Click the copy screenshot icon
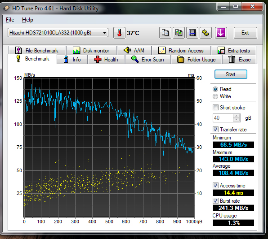This screenshot has height=239, width=268. [x=179, y=33]
